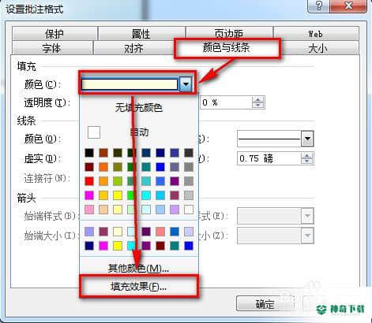Pick No Fill Color (无填充颜色)
372x323 pixels.
pos(139,108)
